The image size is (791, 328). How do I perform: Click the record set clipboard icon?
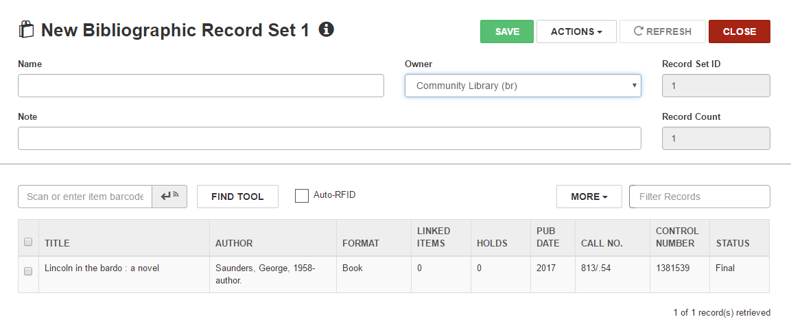[x=26, y=29]
